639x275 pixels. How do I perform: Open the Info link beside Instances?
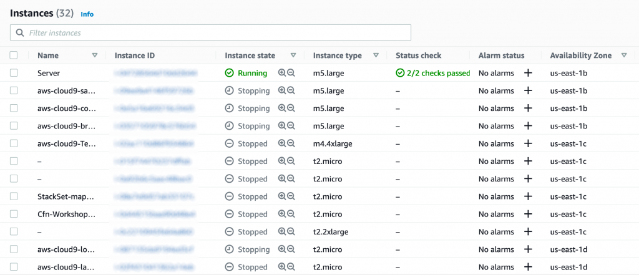(x=87, y=14)
